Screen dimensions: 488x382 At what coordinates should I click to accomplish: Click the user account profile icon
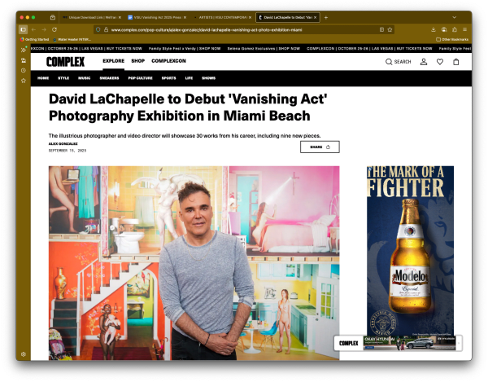(424, 62)
